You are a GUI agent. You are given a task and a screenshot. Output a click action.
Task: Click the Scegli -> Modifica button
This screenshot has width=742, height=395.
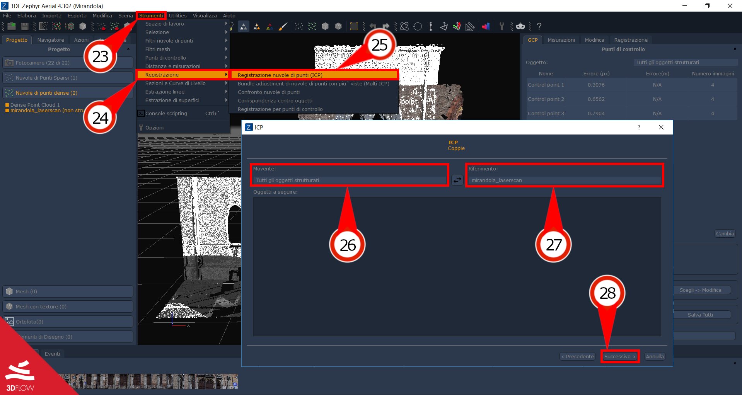pyautogui.click(x=700, y=290)
